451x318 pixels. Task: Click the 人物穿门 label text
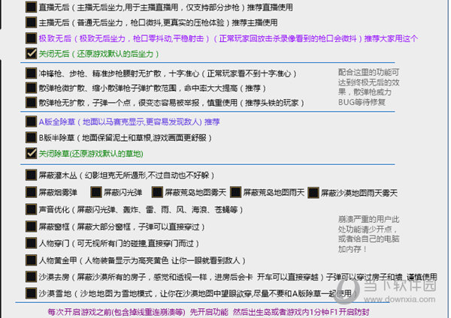[119, 244]
